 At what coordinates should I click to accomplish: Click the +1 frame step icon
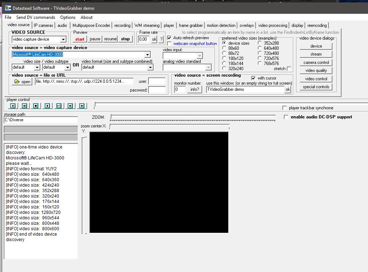coord(59,106)
